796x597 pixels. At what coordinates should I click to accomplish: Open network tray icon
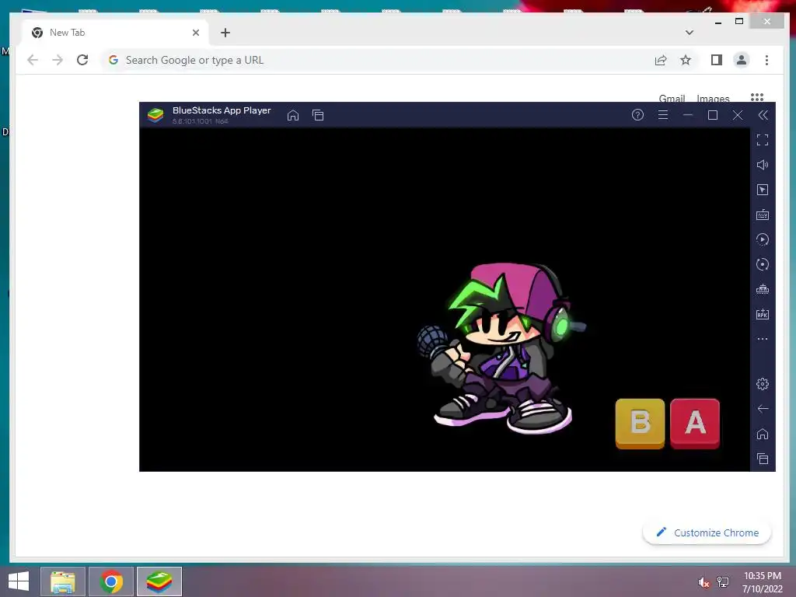click(x=723, y=582)
